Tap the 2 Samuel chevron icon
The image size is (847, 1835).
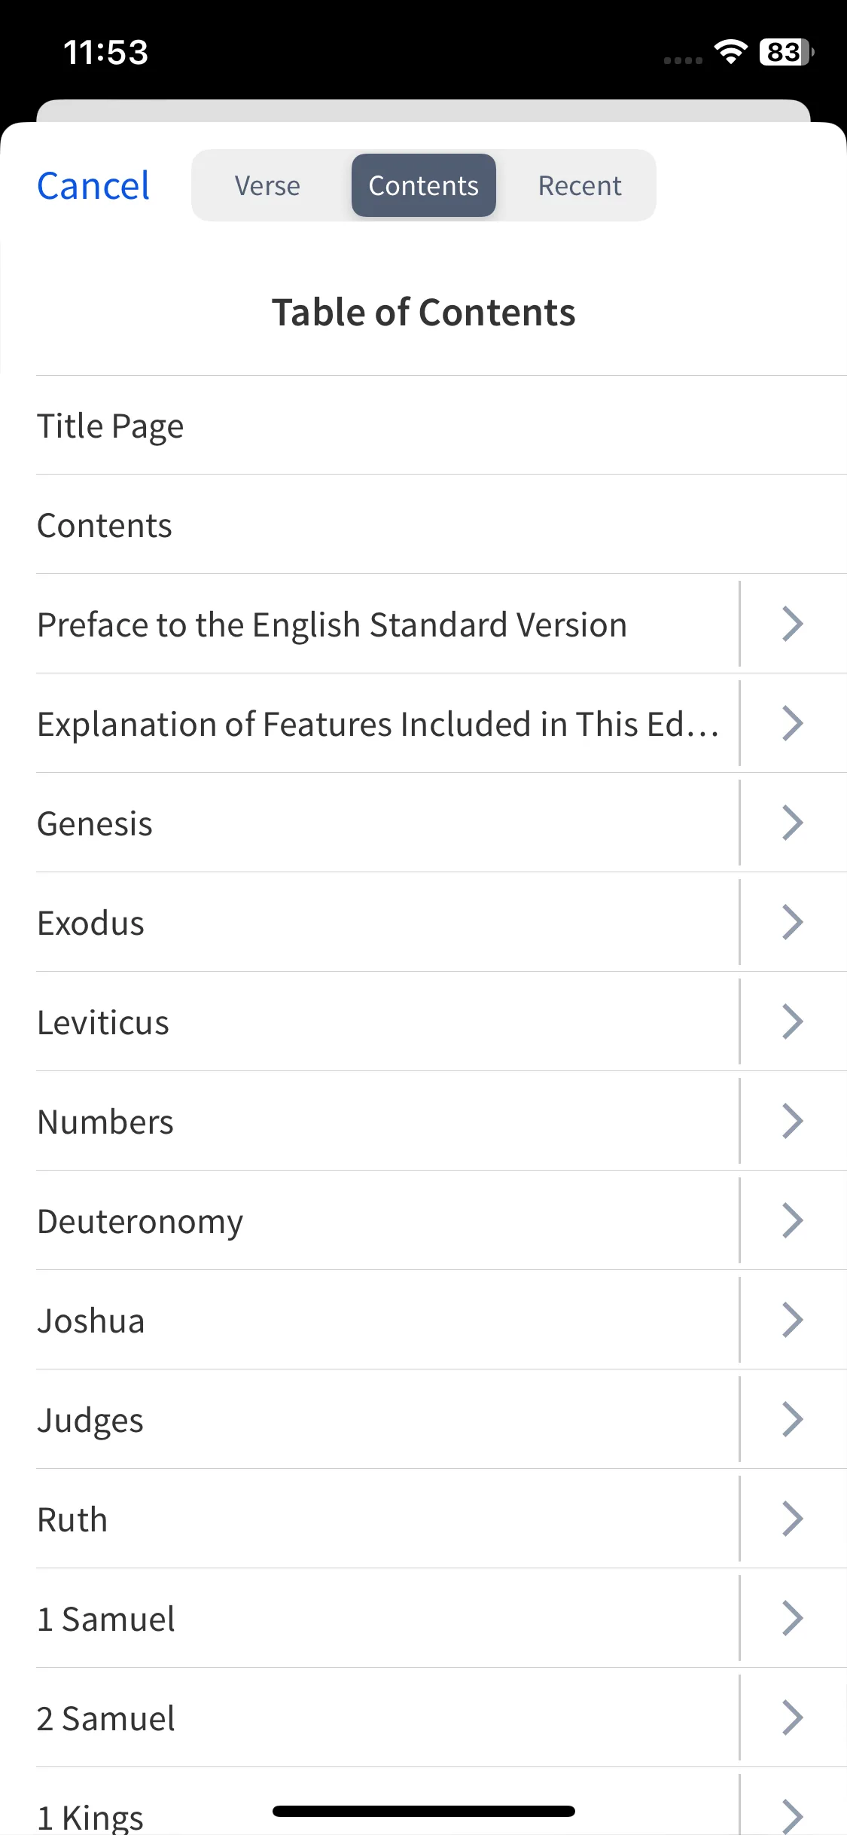(793, 1717)
